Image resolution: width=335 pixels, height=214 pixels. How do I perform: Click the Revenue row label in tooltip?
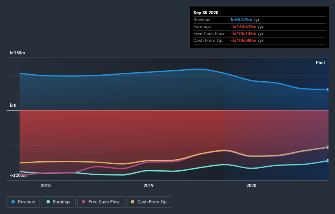click(x=202, y=20)
